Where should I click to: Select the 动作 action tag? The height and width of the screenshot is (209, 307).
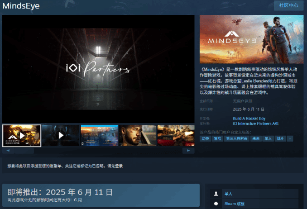point(205,139)
